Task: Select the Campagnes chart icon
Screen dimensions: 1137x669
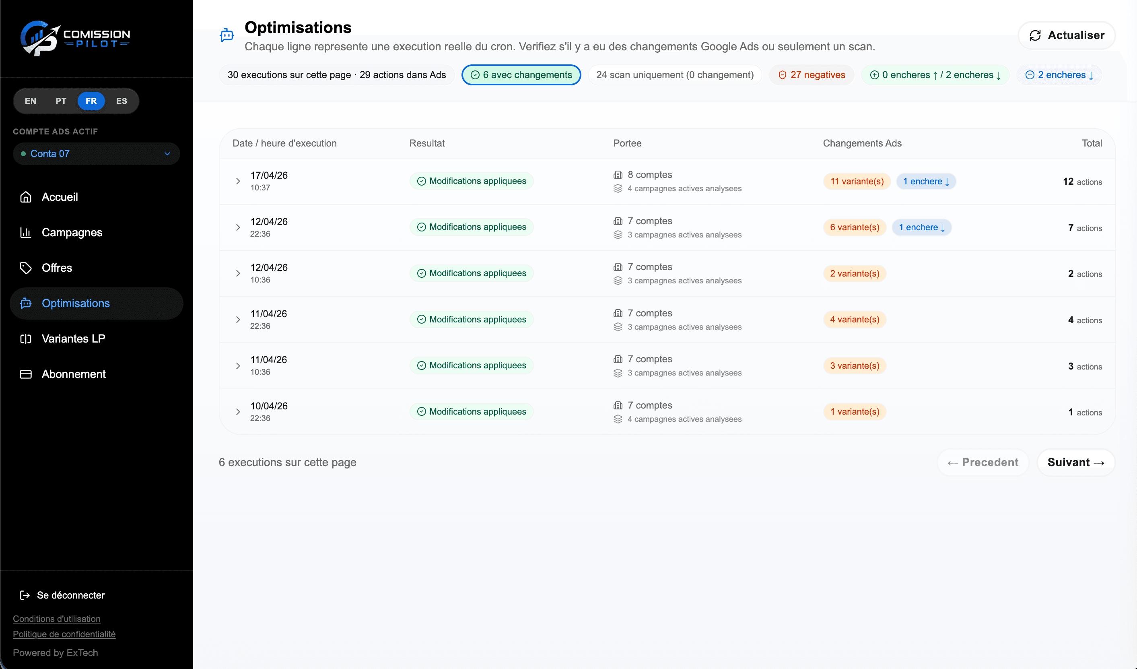Action: tap(26, 232)
